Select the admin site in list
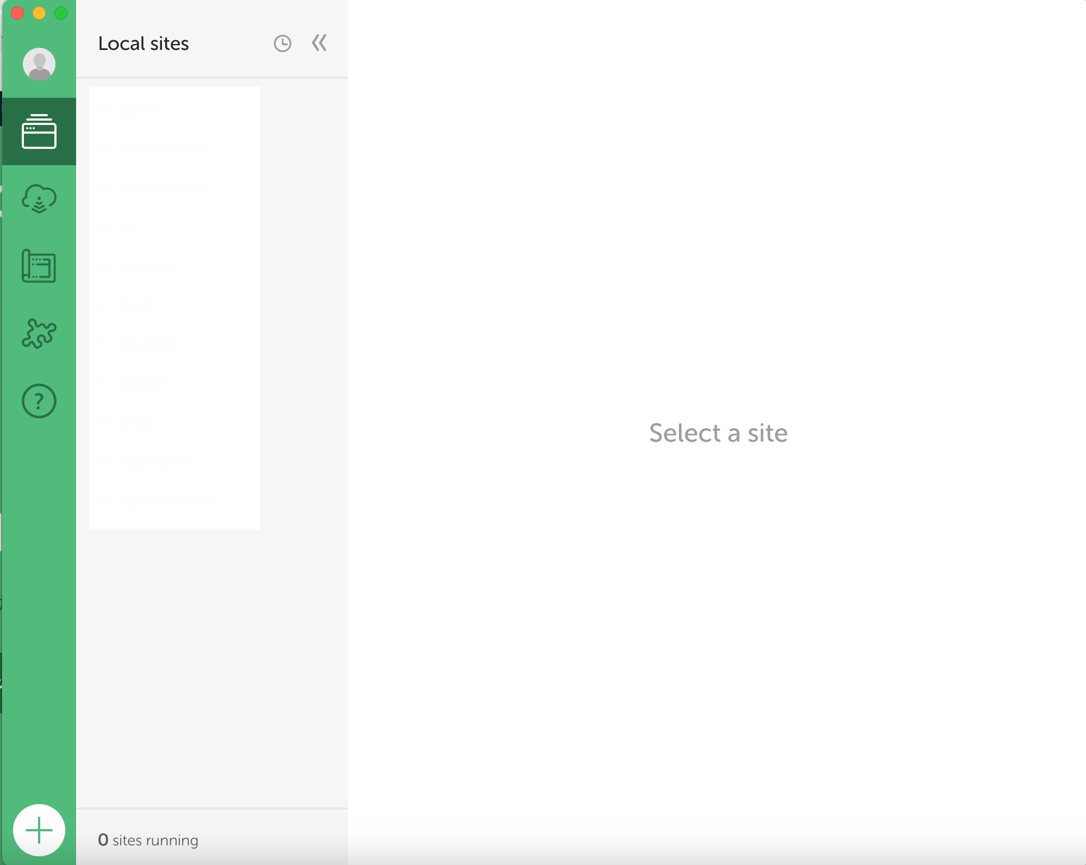 (x=141, y=109)
